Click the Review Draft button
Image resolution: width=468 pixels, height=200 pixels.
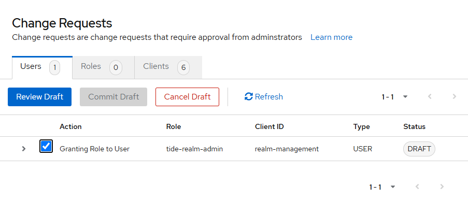[40, 97]
